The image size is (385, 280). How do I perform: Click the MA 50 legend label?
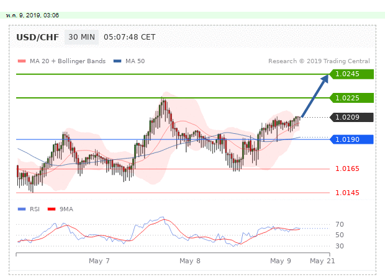tap(135, 61)
